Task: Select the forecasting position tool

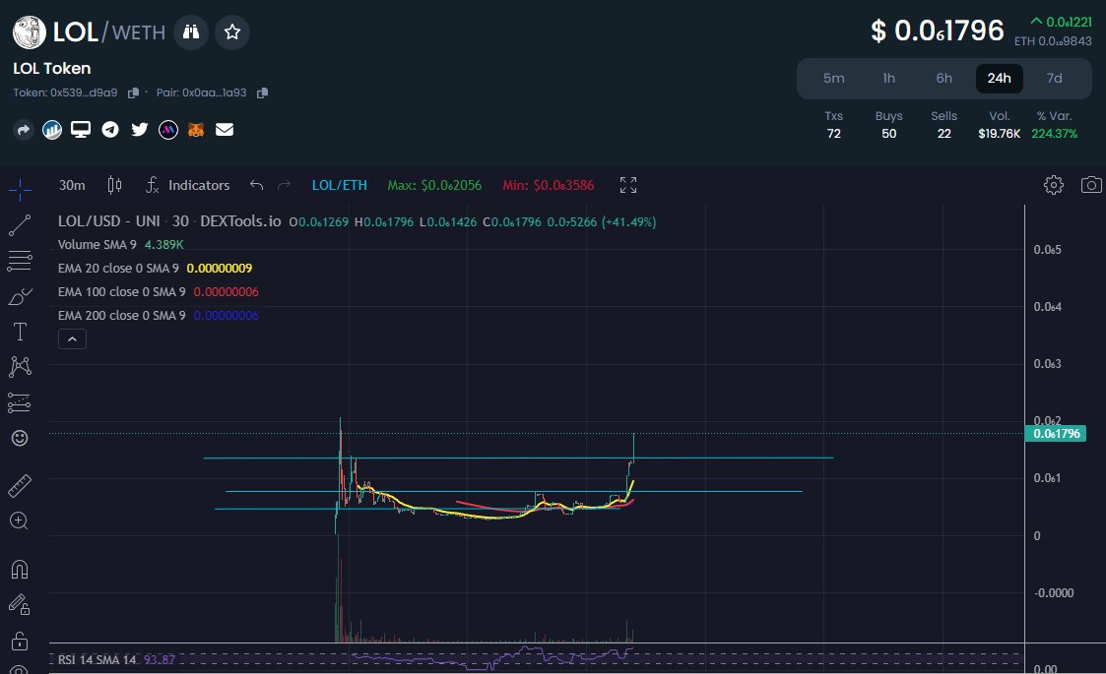Action: pos(20,402)
